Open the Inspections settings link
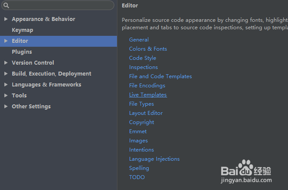This screenshot has width=288, height=190. 143,67
